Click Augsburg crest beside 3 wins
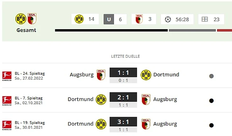The width and height of the screenshot is (232, 136). tap(139, 19)
